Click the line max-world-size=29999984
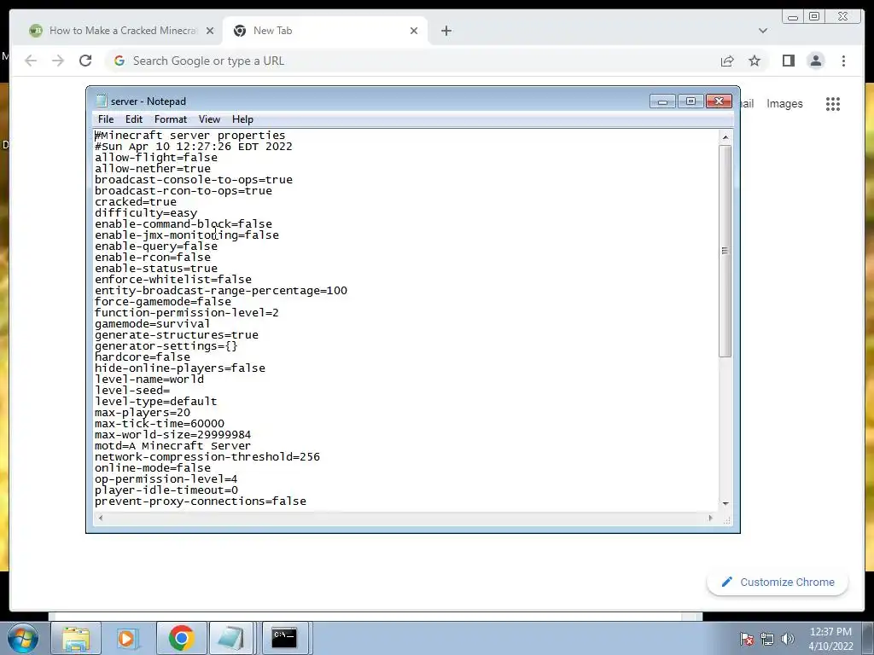This screenshot has width=874, height=655. click(172, 434)
